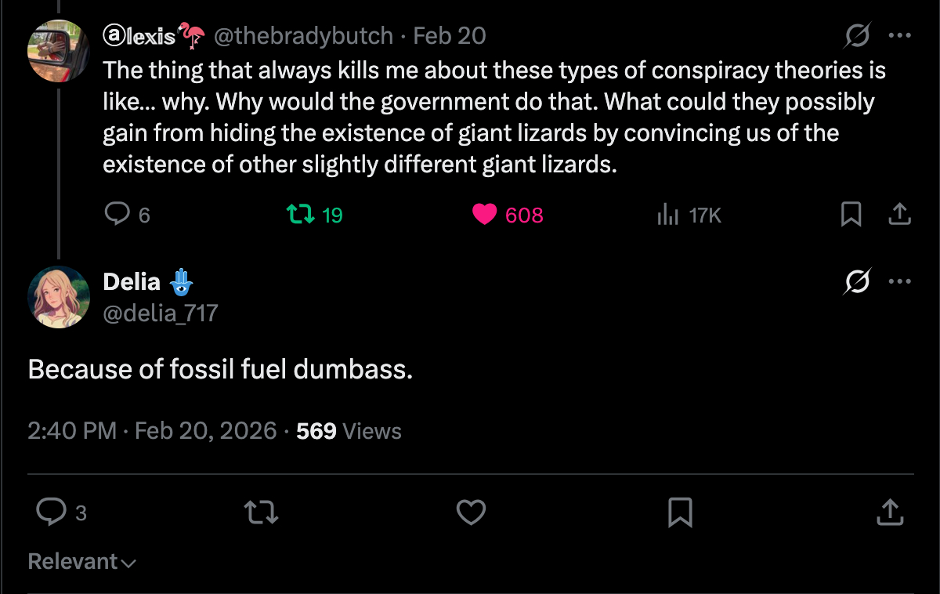The image size is (940, 594).
Task: Bookmark Delia's tweet
Action: point(680,513)
